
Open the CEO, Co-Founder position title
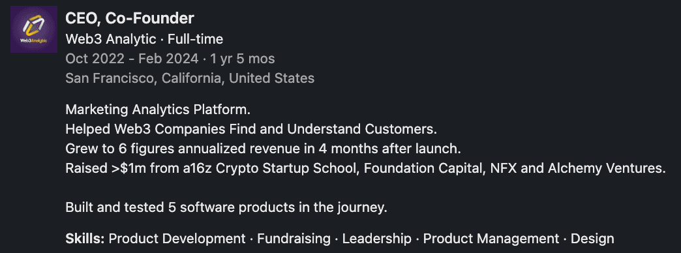(129, 19)
